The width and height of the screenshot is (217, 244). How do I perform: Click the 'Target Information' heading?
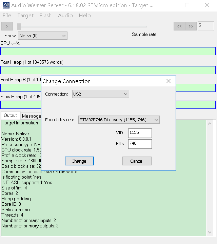[20, 123]
